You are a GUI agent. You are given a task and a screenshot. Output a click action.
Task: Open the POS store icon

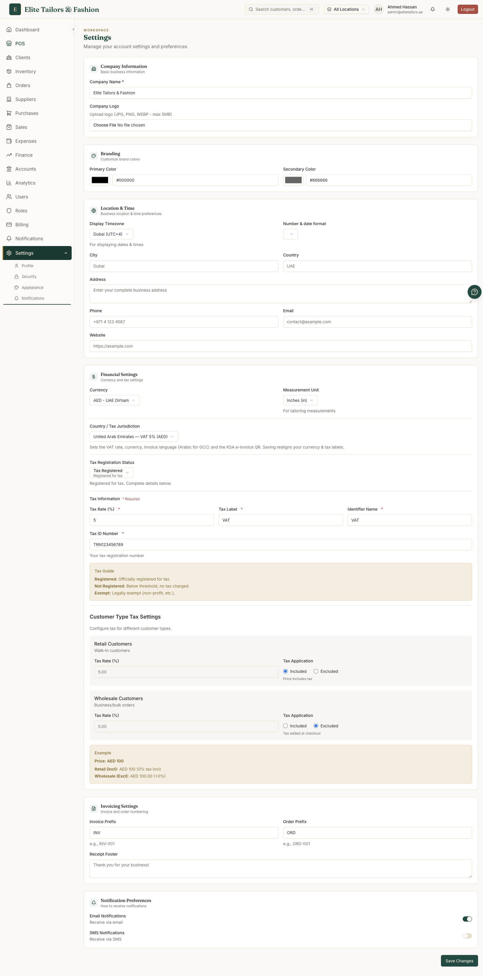[9, 44]
